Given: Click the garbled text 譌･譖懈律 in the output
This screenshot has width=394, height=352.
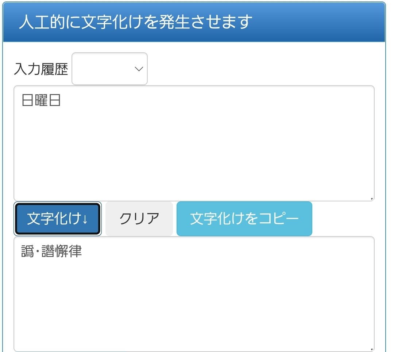Looking at the screenshot, I should pyautogui.click(x=51, y=251).
